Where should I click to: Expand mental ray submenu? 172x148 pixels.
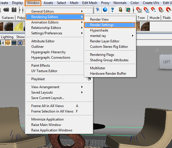click(x=110, y=36)
